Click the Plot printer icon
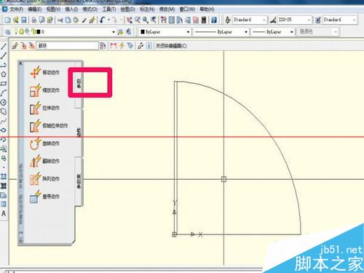 click(x=34, y=20)
